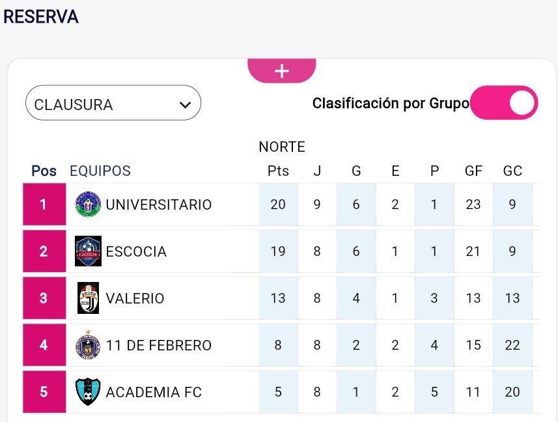Viewport: 558px width, 422px height.
Task: Select the VALERIO team name
Action: 135,298
